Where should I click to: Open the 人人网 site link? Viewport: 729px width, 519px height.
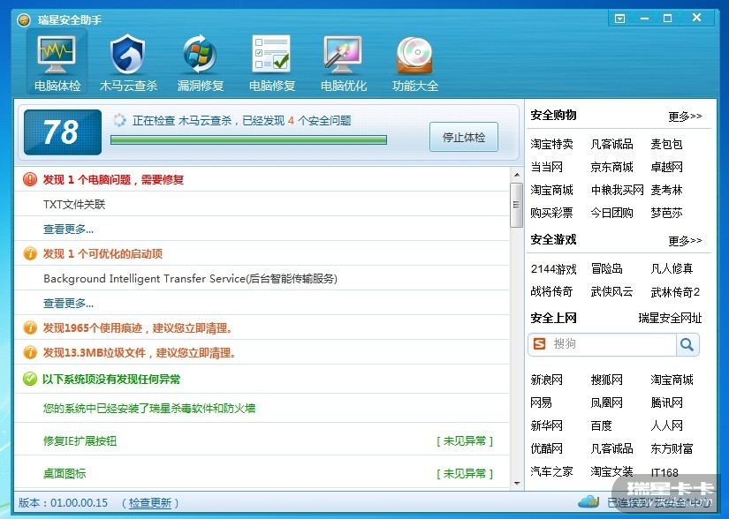[666, 425]
